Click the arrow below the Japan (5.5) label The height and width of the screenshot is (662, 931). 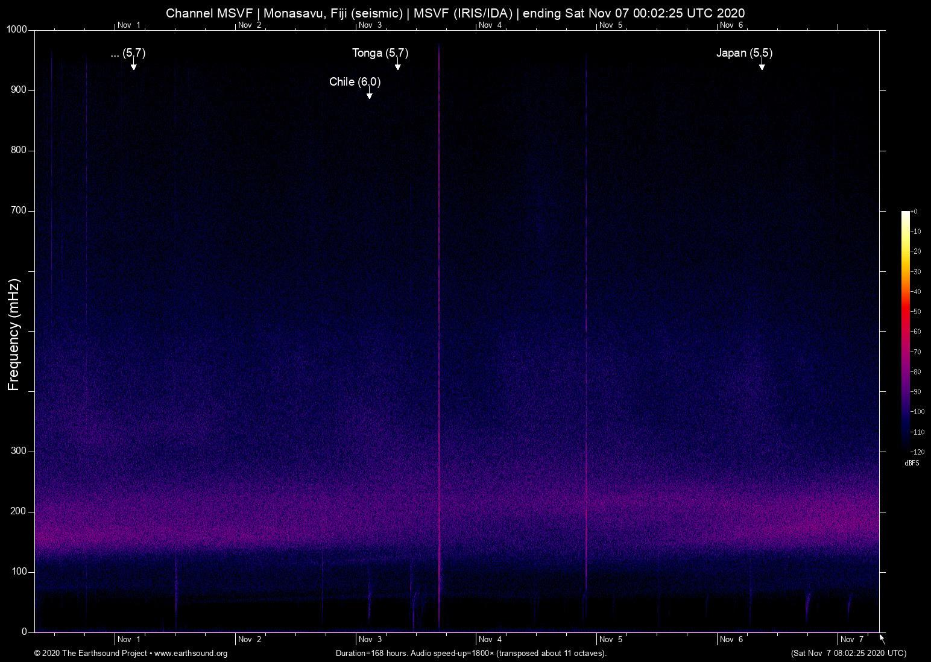coord(762,65)
